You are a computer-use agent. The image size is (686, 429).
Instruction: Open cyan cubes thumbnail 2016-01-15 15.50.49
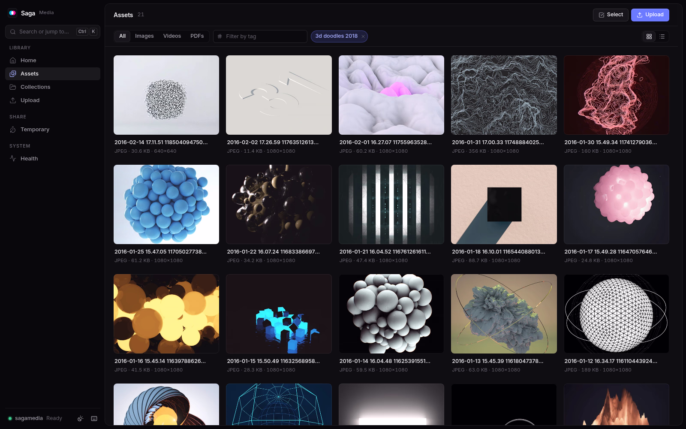(x=279, y=314)
